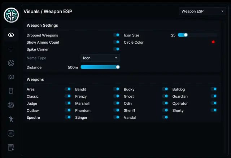
Task: Open the radar icon in the sidebar
Action: (11, 105)
